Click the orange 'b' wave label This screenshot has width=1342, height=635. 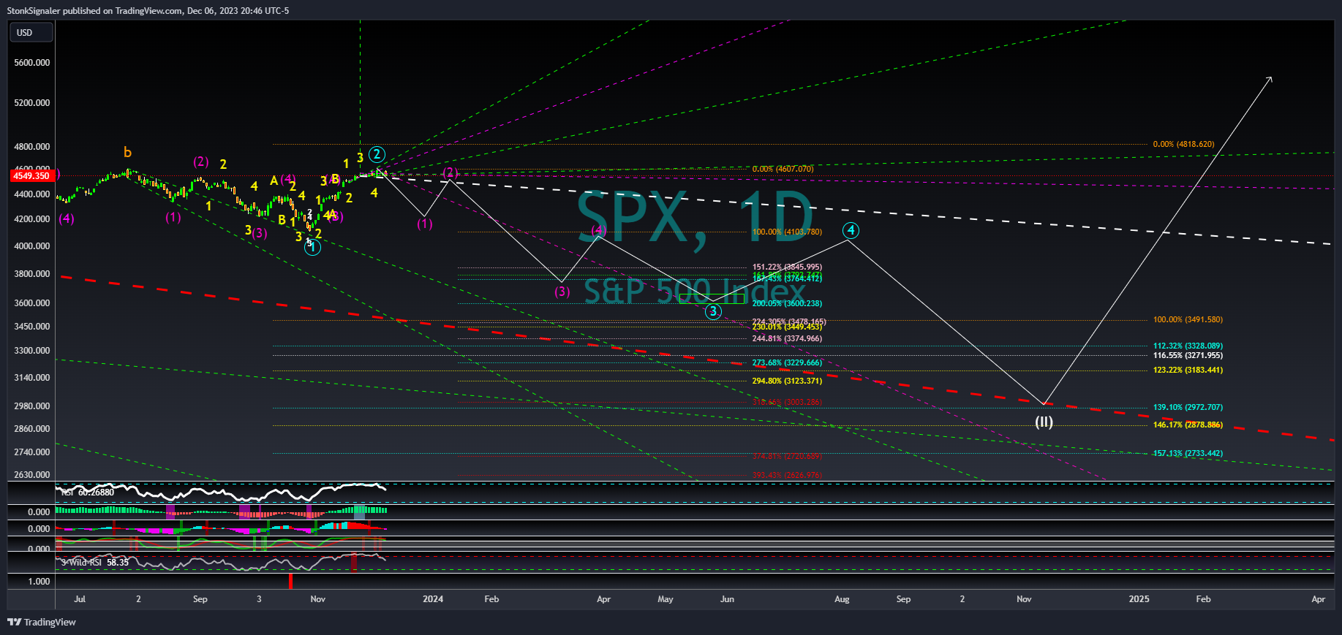tap(127, 152)
